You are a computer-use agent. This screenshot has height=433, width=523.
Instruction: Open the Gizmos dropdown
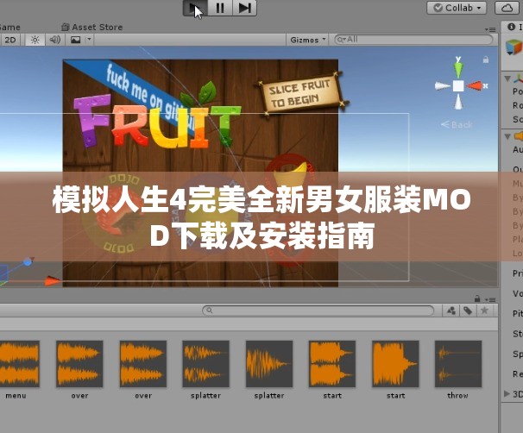click(x=307, y=40)
